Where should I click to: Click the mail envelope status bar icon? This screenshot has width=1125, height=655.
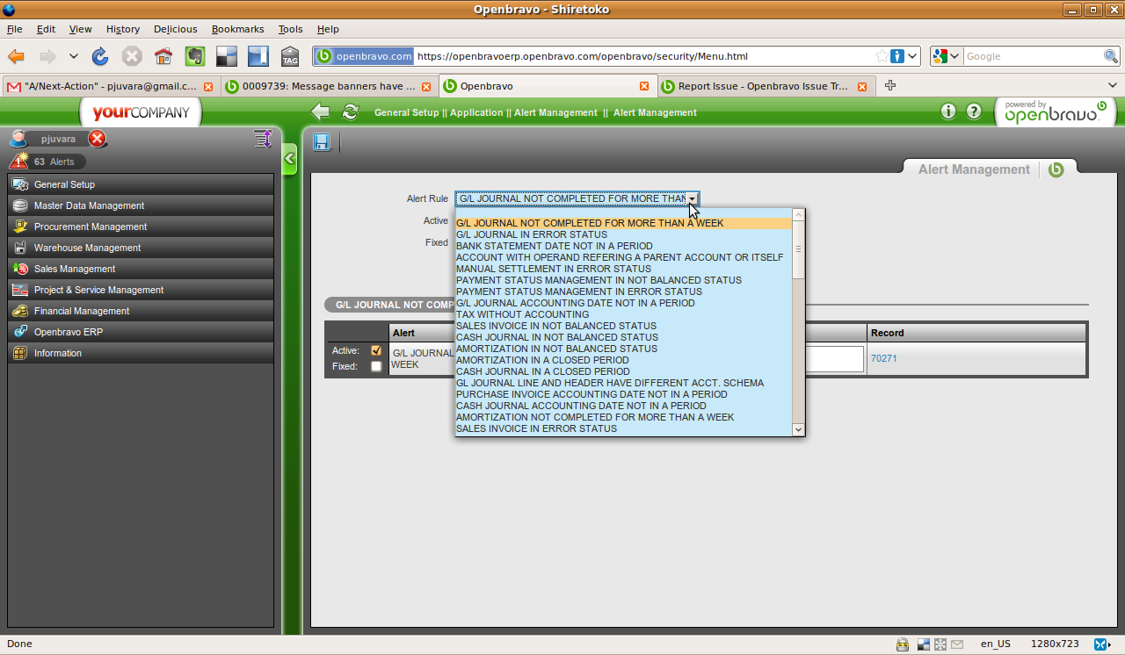pos(957,644)
